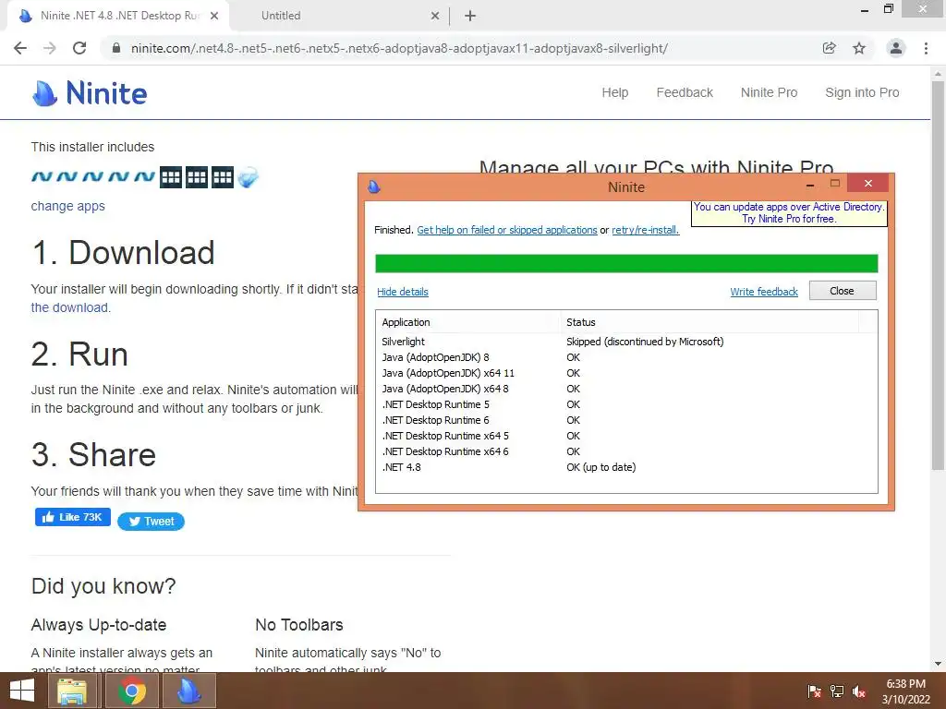Click Get help on failed or skipped applications
This screenshot has height=709, width=946.
coord(507,230)
